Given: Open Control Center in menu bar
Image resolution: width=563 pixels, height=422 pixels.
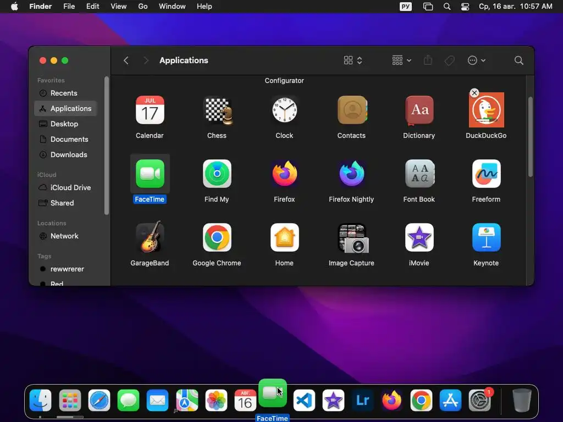Looking at the screenshot, I should 465,7.
